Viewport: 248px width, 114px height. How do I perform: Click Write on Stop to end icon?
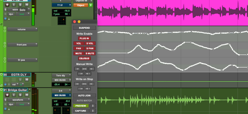(x=91, y=84)
